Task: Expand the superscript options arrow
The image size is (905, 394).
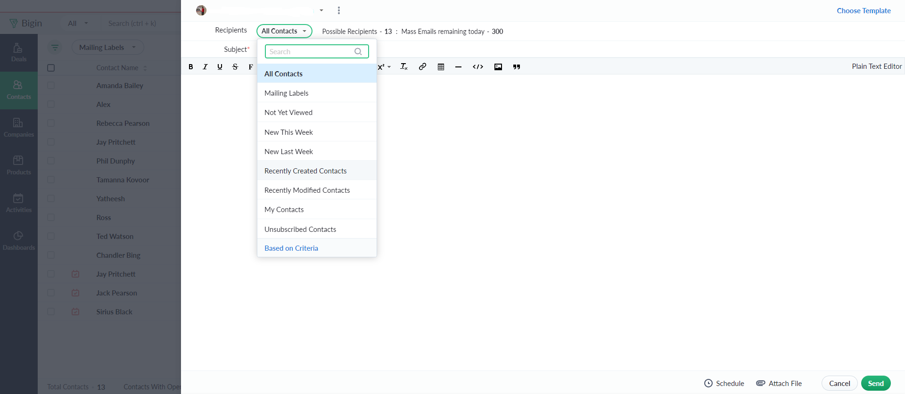Action: 389,67
